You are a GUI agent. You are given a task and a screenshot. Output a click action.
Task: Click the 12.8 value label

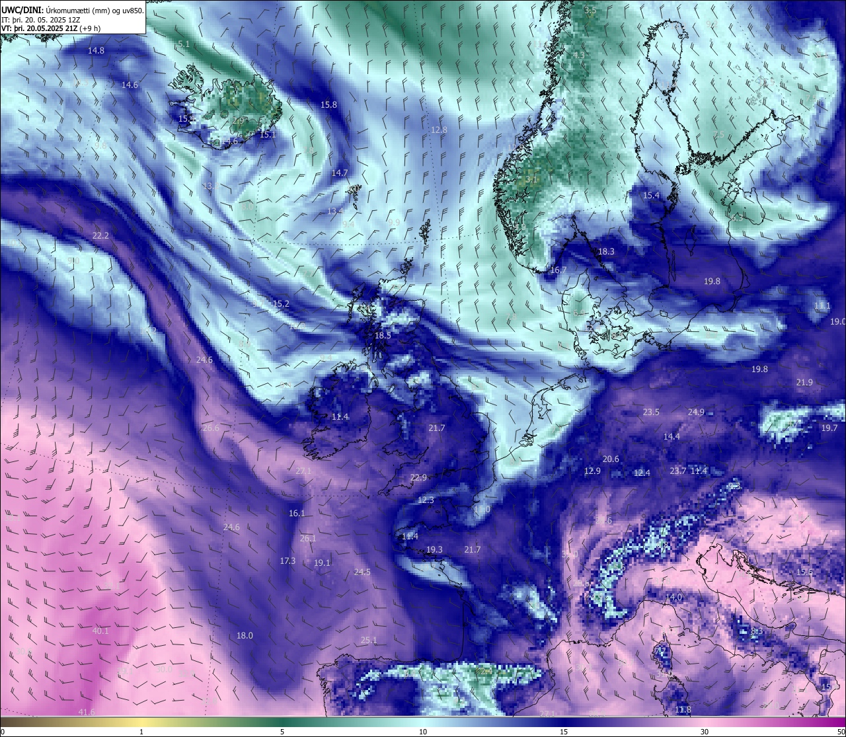tap(439, 130)
